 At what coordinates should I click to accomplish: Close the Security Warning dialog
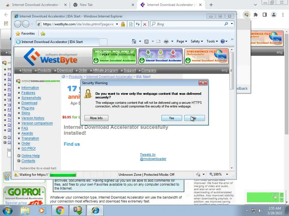pos(203,83)
